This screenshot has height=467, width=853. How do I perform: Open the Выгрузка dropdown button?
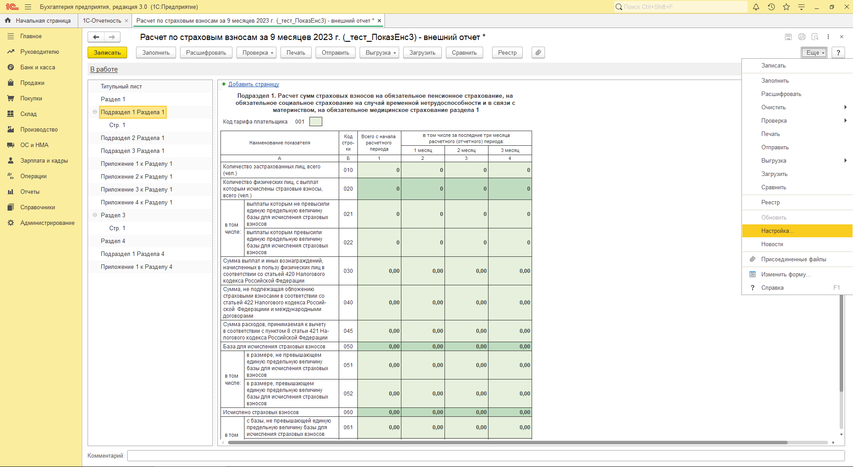380,52
